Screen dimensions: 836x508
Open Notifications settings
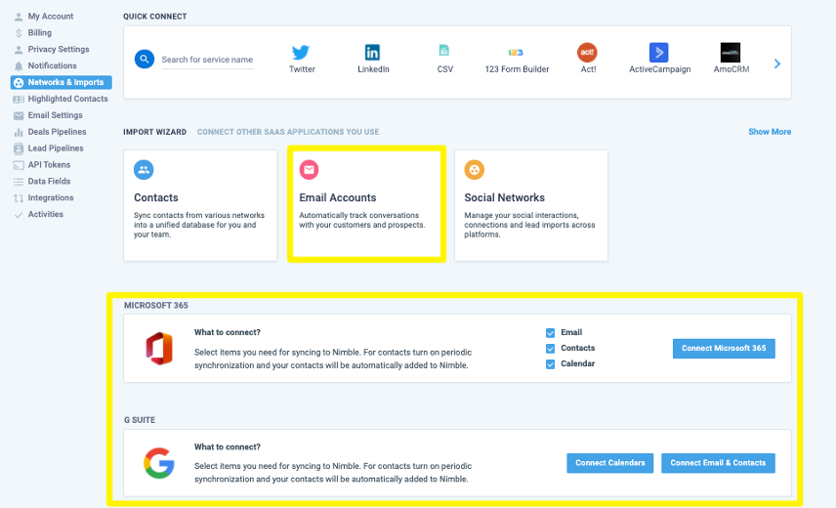pos(53,66)
